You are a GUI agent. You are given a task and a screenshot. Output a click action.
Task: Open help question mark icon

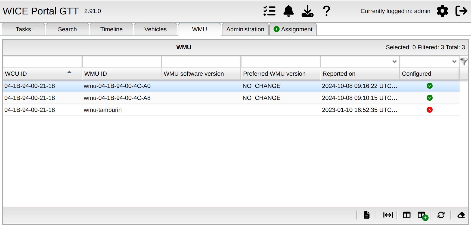pyautogui.click(x=326, y=11)
